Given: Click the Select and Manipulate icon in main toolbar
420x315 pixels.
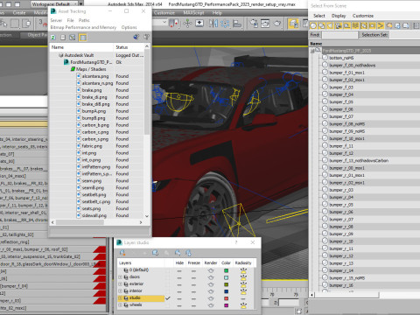Looking at the screenshot, I should (187, 24).
